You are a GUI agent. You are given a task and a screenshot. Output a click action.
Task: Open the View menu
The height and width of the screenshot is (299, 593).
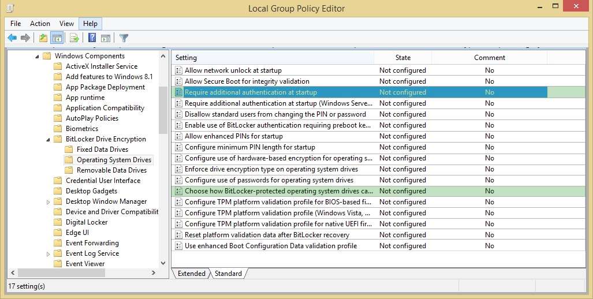66,24
